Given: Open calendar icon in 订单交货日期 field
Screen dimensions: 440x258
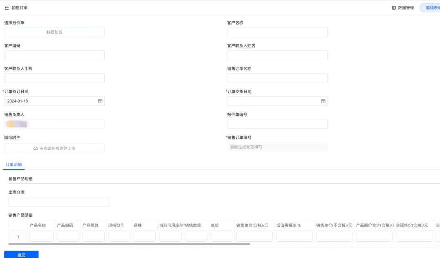Looking at the screenshot, I should pos(323,101).
